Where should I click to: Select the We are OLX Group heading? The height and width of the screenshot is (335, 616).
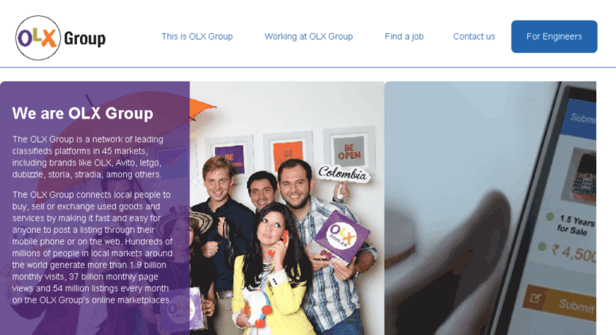coord(82,113)
